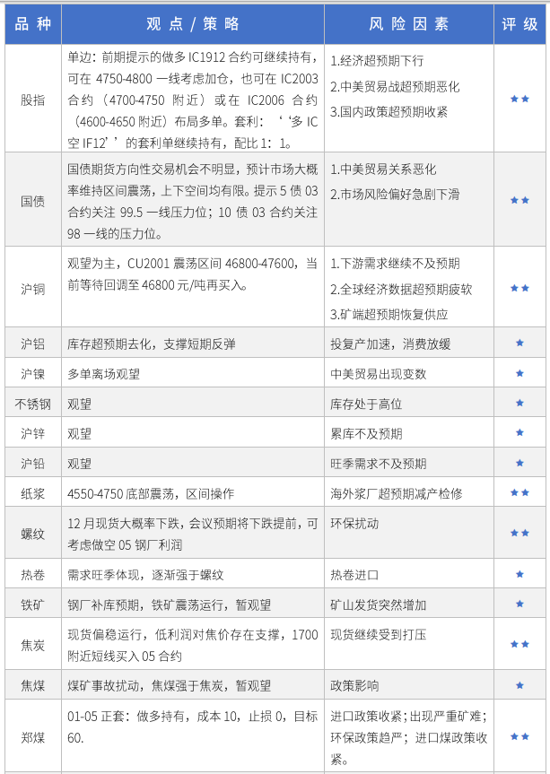
Task: Click the two-star rating for 螺纹
Action: (x=519, y=533)
